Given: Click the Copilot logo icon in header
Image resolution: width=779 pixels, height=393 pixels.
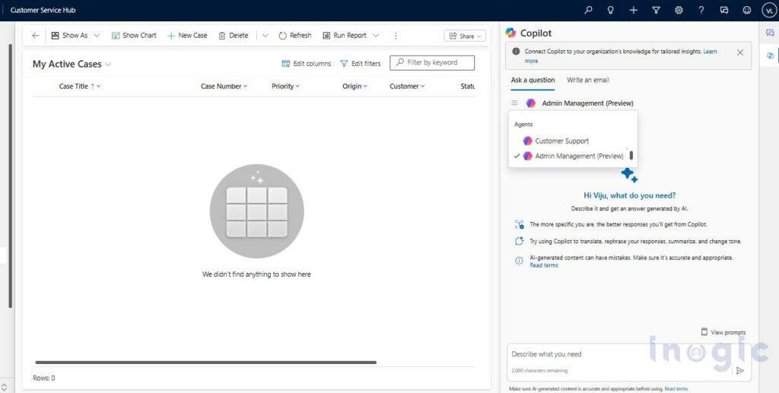Looking at the screenshot, I should pyautogui.click(x=510, y=33).
